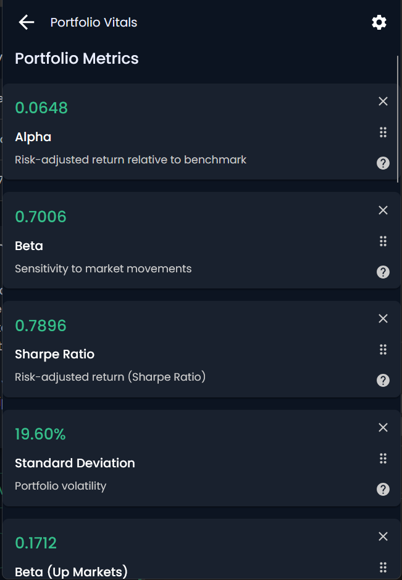Click the Beta (Up Markets) drag handle
This screenshot has width=402, height=580.
383,567
